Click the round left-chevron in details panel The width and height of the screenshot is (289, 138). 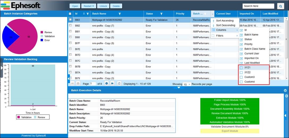(286, 96)
